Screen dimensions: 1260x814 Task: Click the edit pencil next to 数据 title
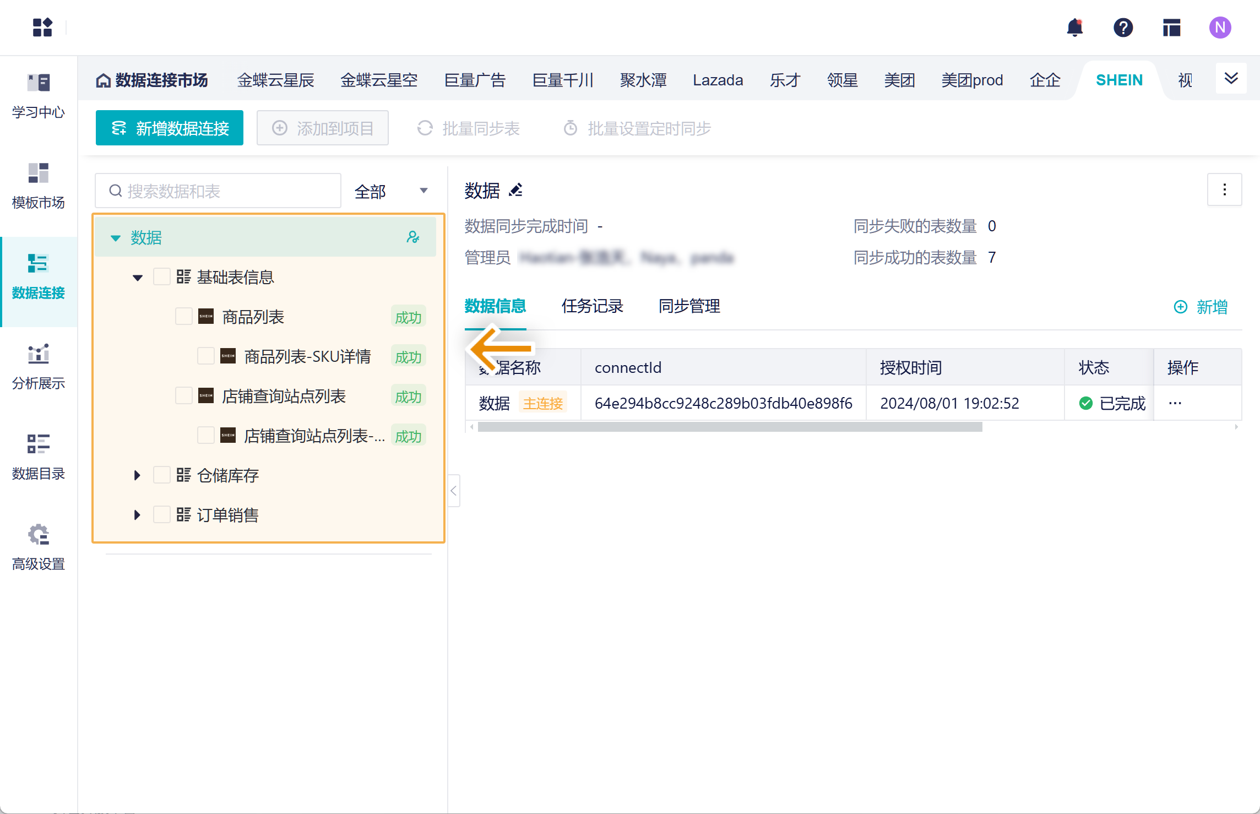(516, 191)
